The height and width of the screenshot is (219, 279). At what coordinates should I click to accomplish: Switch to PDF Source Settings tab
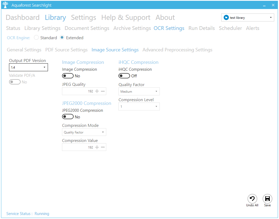click(x=66, y=50)
